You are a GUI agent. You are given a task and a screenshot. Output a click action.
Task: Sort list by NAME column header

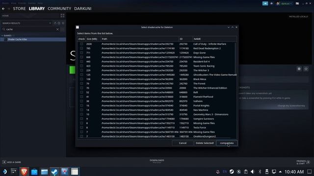click(214, 39)
